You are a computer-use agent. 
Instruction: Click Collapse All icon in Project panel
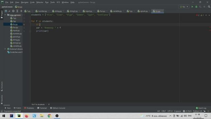coord(21,11)
